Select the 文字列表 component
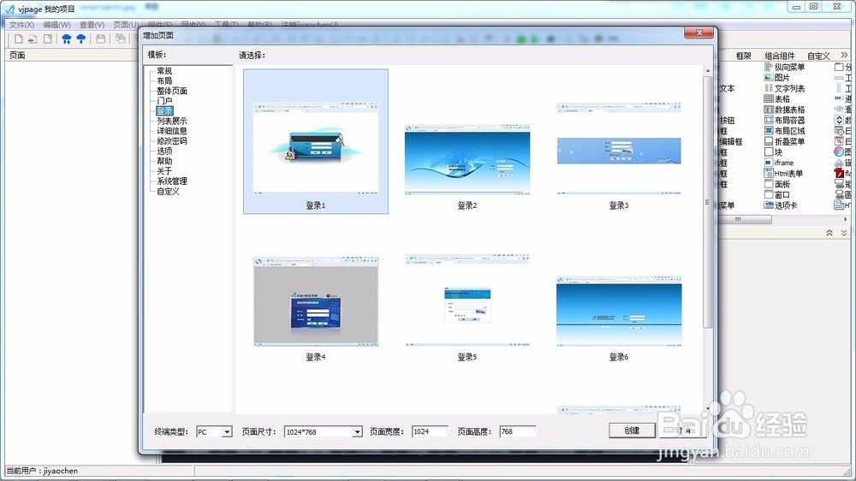This screenshot has width=856, height=481. 784,88
